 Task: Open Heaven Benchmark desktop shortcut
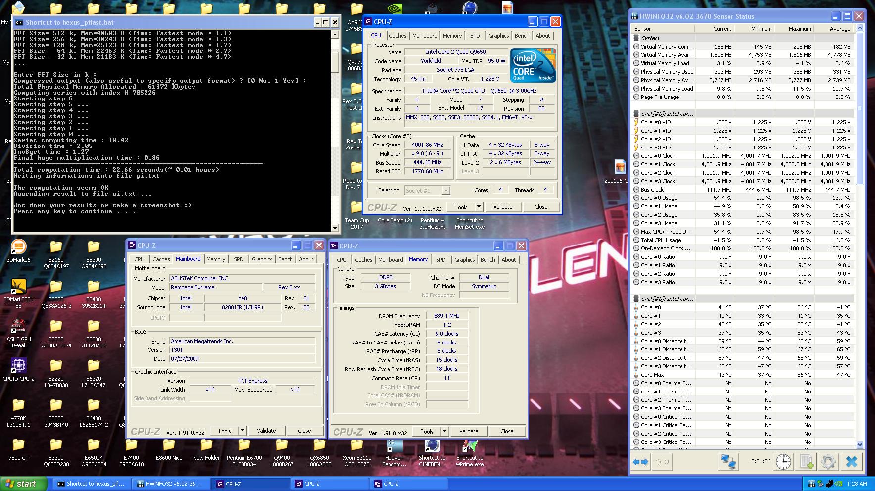tap(394, 452)
